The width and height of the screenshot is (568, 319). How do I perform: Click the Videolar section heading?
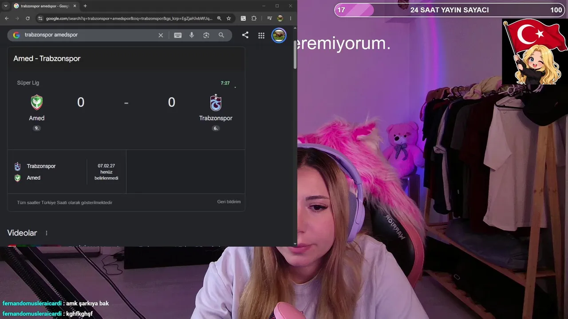tap(22, 233)
